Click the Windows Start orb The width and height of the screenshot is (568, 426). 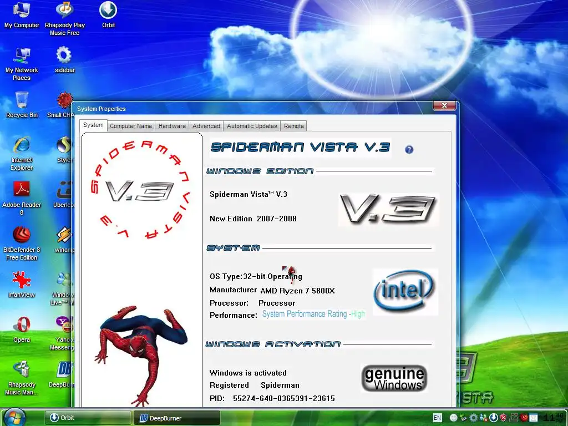pyautogui.click(x=14, y=417)
